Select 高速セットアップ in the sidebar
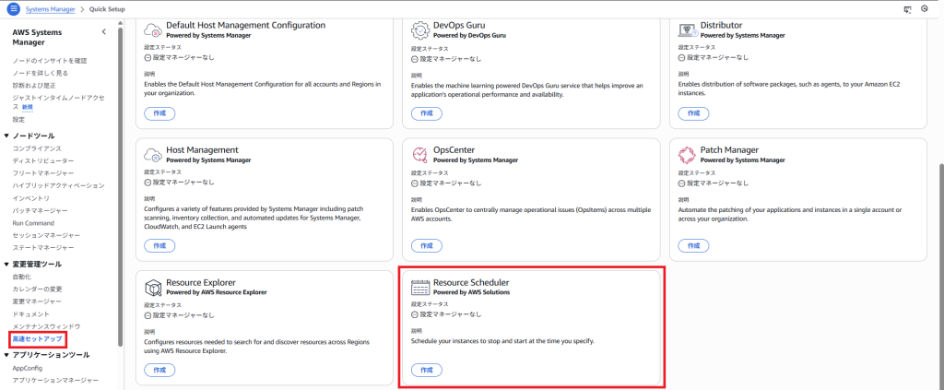 click(x=39, y=340)
